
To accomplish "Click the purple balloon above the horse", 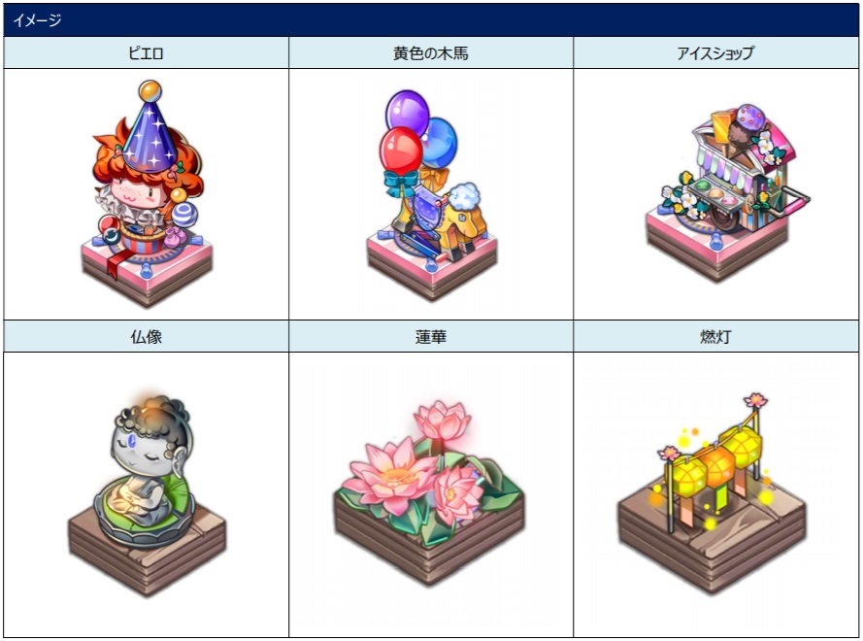I will (408, 113).
